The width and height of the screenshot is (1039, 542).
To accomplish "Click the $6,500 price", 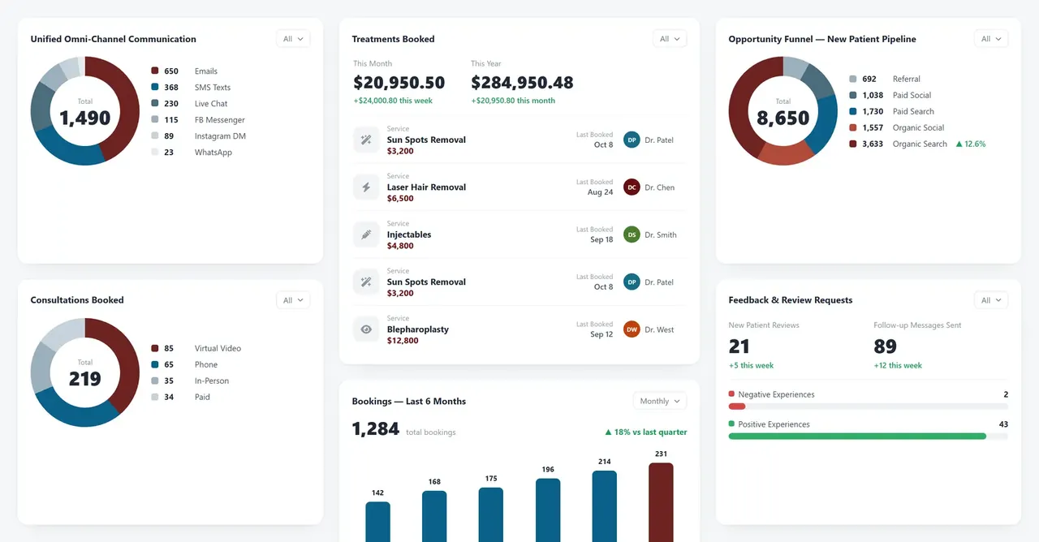I will (x=400, y=199).
